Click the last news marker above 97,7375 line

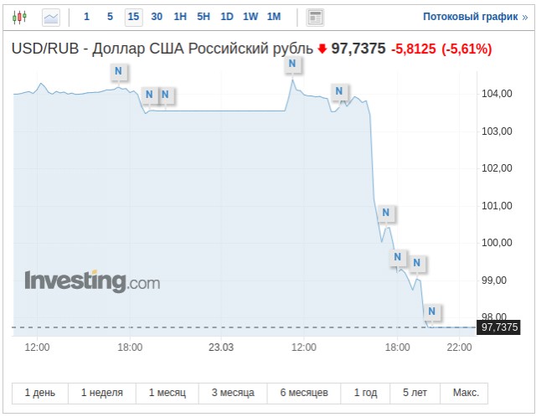point(432,311)
